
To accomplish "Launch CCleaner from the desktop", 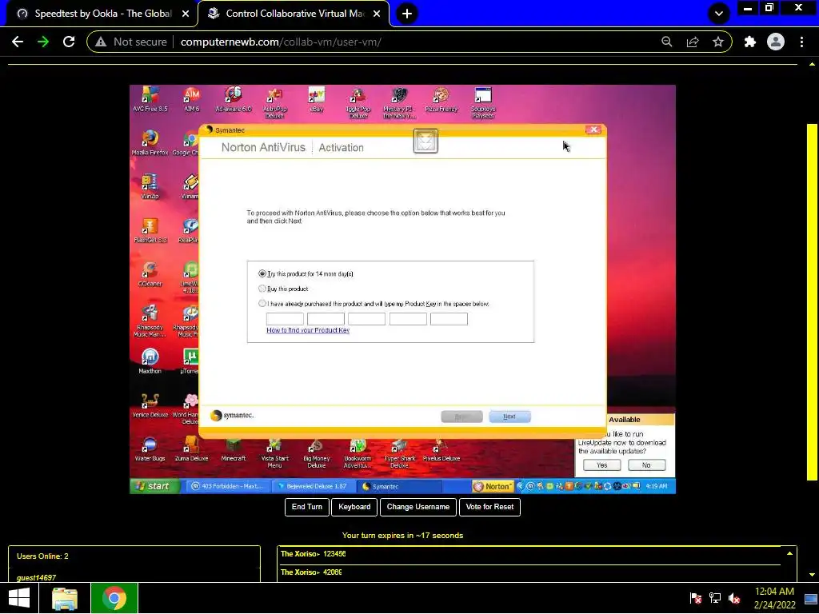I will (150, 274).
